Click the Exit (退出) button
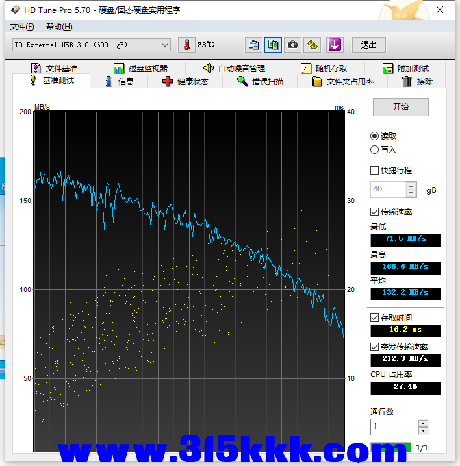The width and height of the screenshot is (460, 466). coord(369,45)
